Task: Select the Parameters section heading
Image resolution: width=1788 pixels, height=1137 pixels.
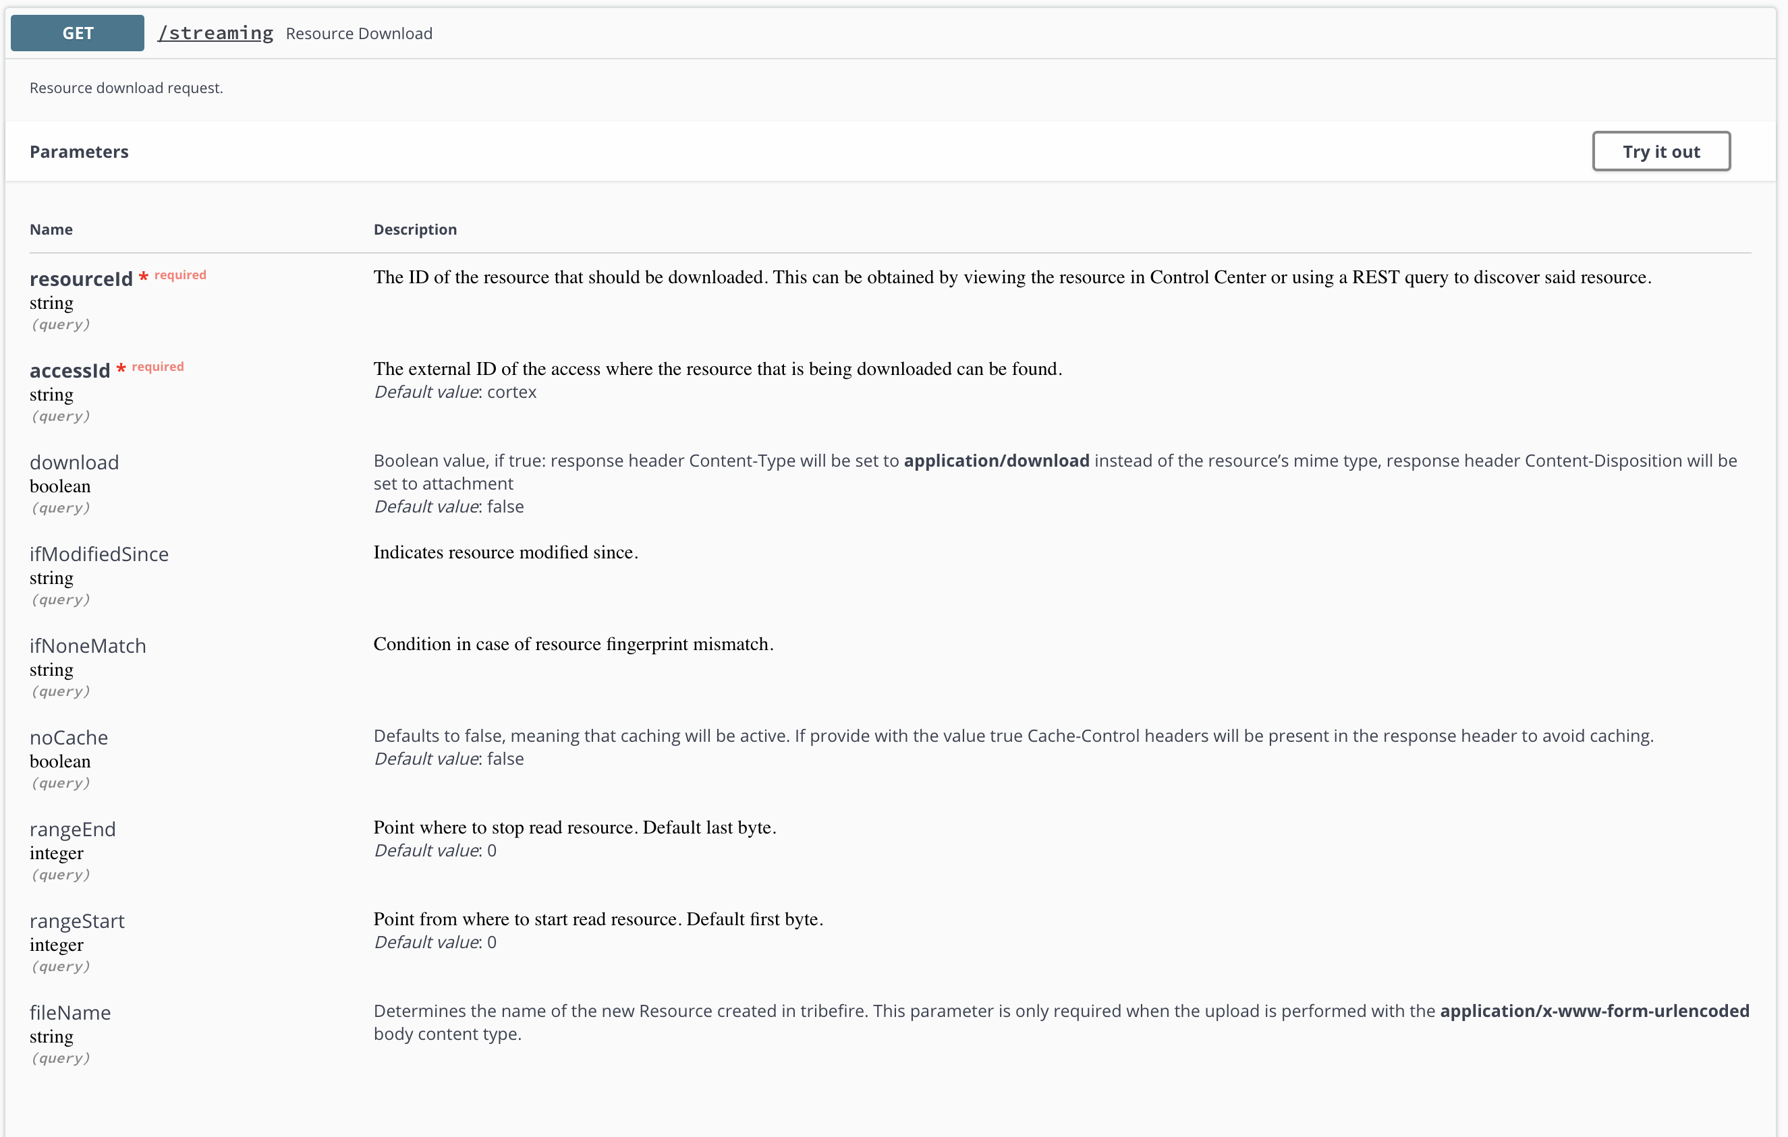Action: (x=79, y=152)
